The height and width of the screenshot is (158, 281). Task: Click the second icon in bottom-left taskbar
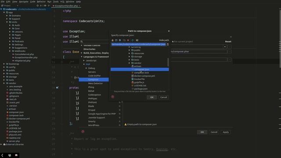point(10,155)
